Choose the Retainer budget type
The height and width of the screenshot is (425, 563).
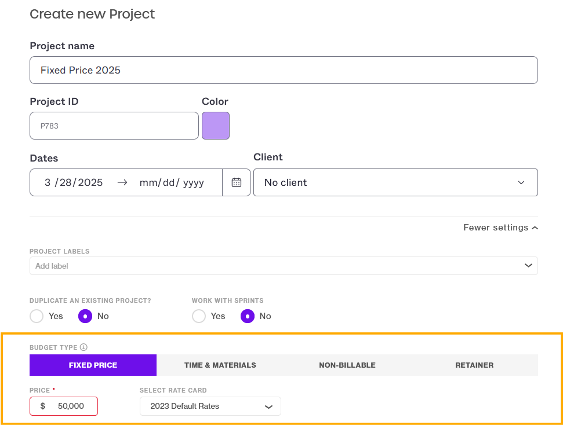click(474, 365)
